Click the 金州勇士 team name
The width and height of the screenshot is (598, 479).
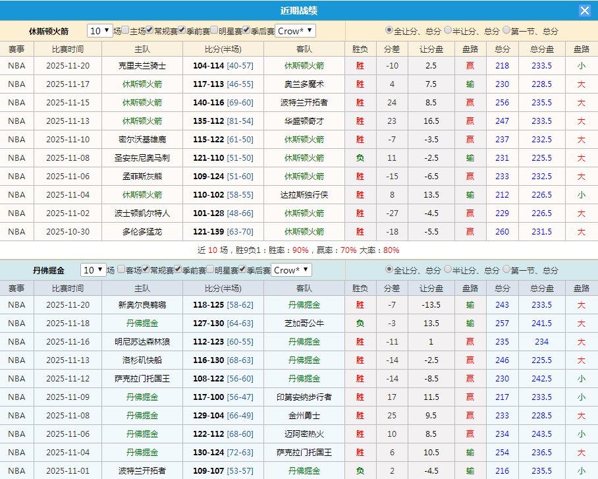[x=304, y=416]
